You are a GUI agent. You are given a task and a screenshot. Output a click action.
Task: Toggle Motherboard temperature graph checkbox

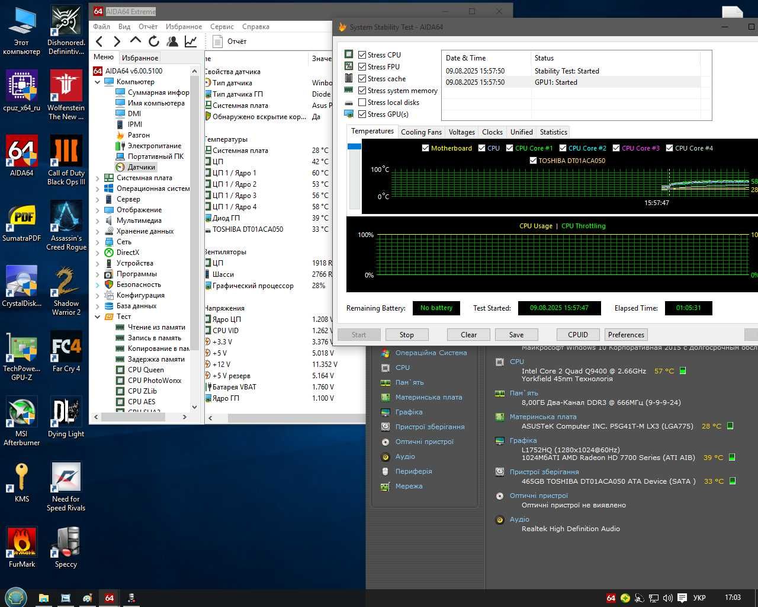pyautogui.click(x=425, y=148)
